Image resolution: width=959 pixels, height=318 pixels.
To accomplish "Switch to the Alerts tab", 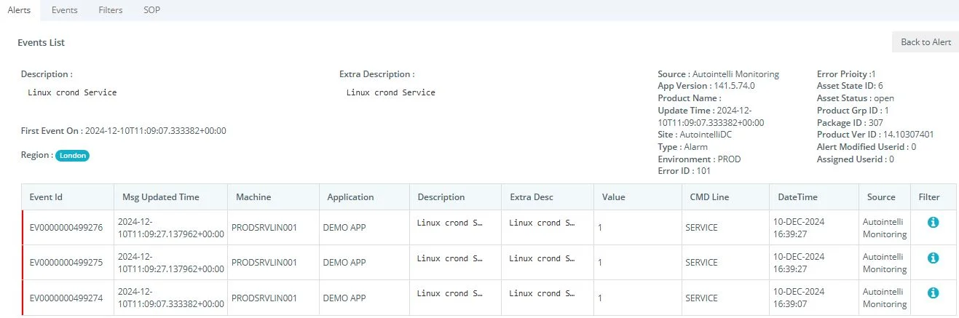I will click(x=19, y=10).
